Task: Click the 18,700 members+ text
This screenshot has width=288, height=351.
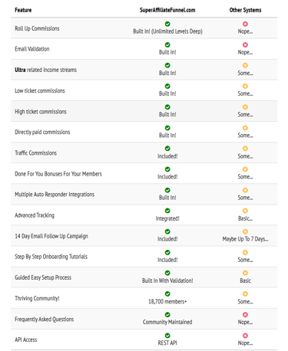Action: (167, 301)
